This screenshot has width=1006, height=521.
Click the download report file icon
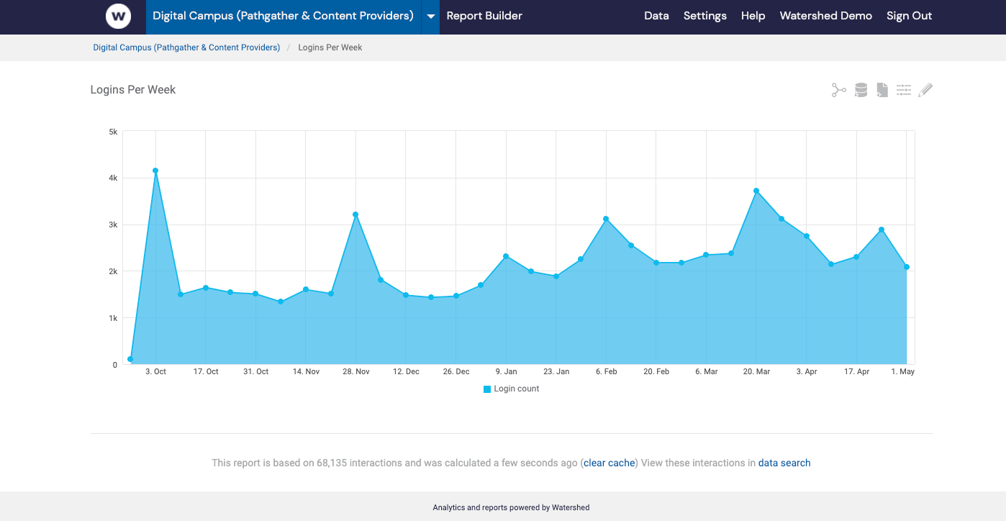882,89
